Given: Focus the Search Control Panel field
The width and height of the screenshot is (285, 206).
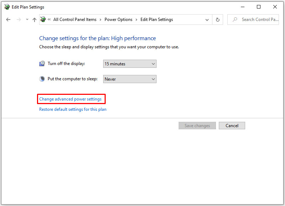Looking at the screenshot, I should click(260, 20).
